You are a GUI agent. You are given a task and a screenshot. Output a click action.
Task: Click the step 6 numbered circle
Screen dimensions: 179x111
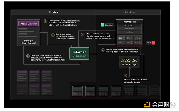tap(53, 35)
